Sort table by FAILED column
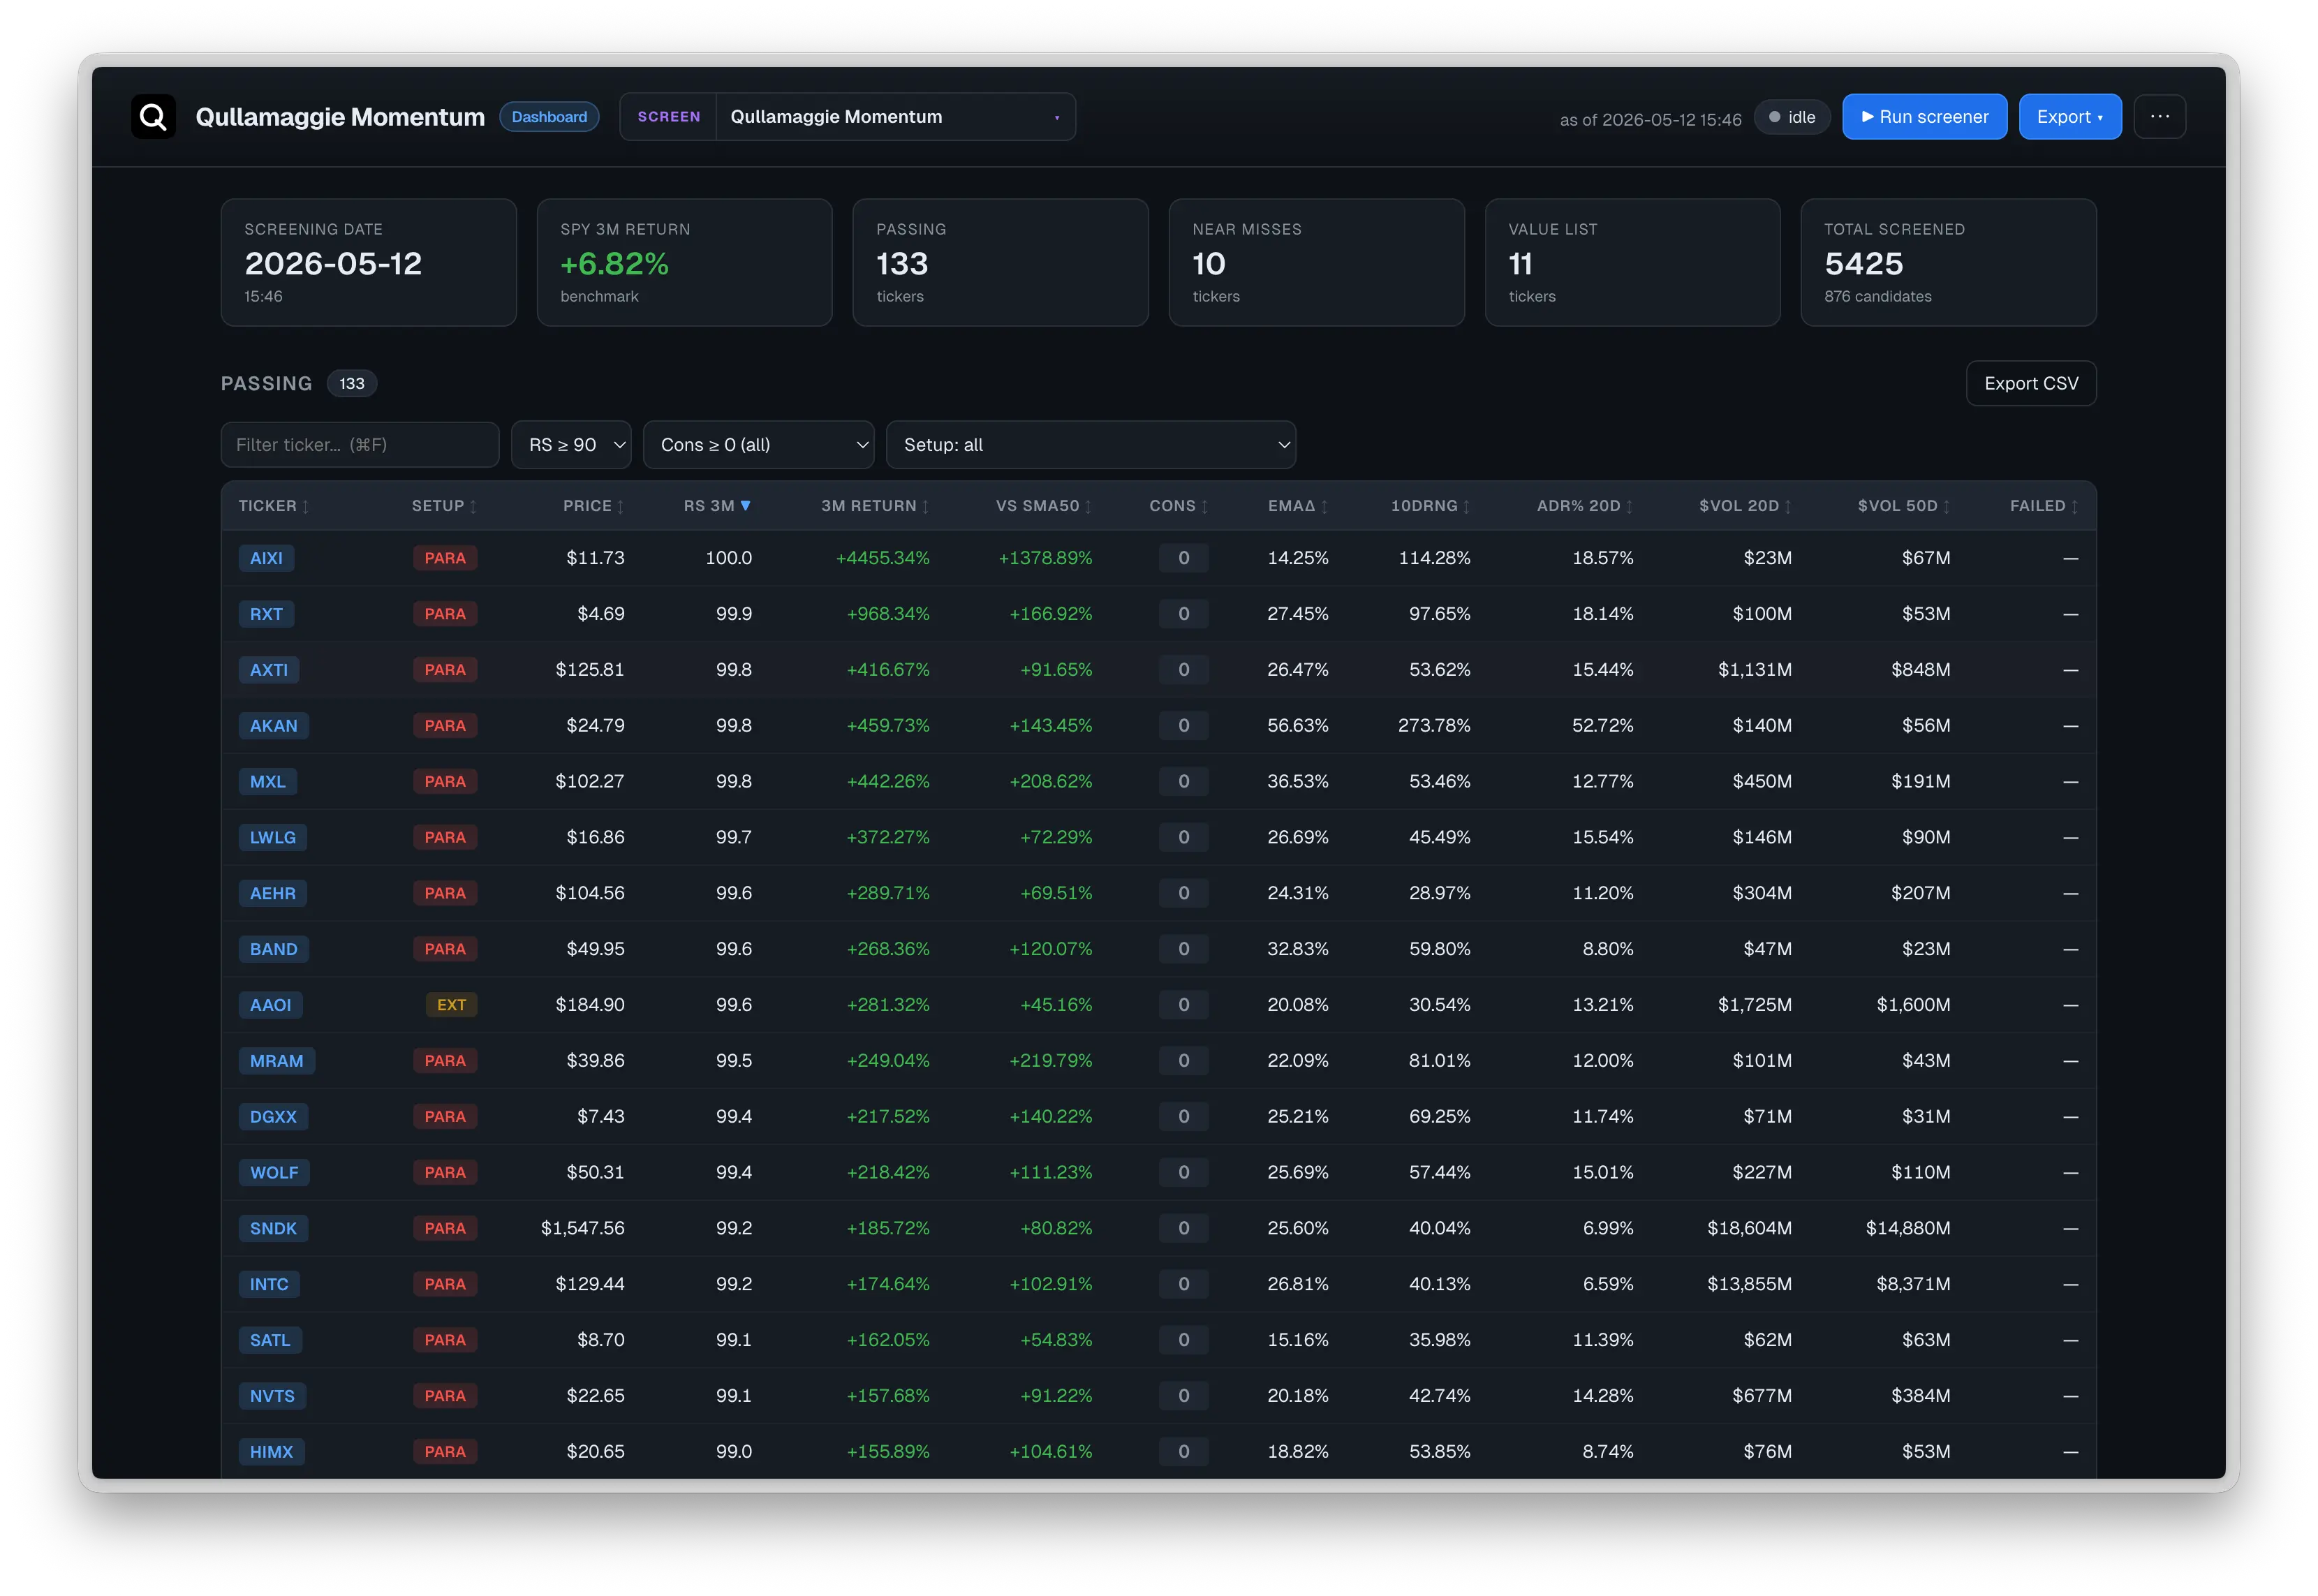 (2044, 506)
